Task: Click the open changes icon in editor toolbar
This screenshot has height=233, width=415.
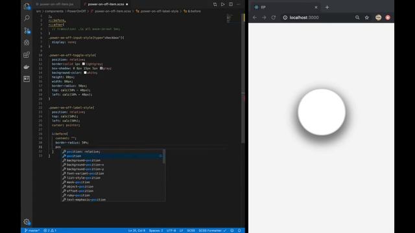Action: [215, 5]
